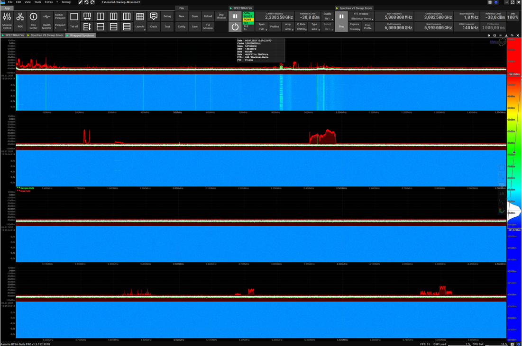Click the Reload button
Screen dimensions: 522x346
(208, 16)
